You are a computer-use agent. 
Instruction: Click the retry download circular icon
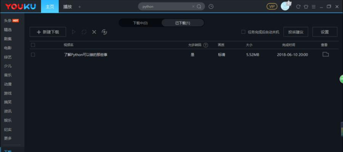coord(84,32)
